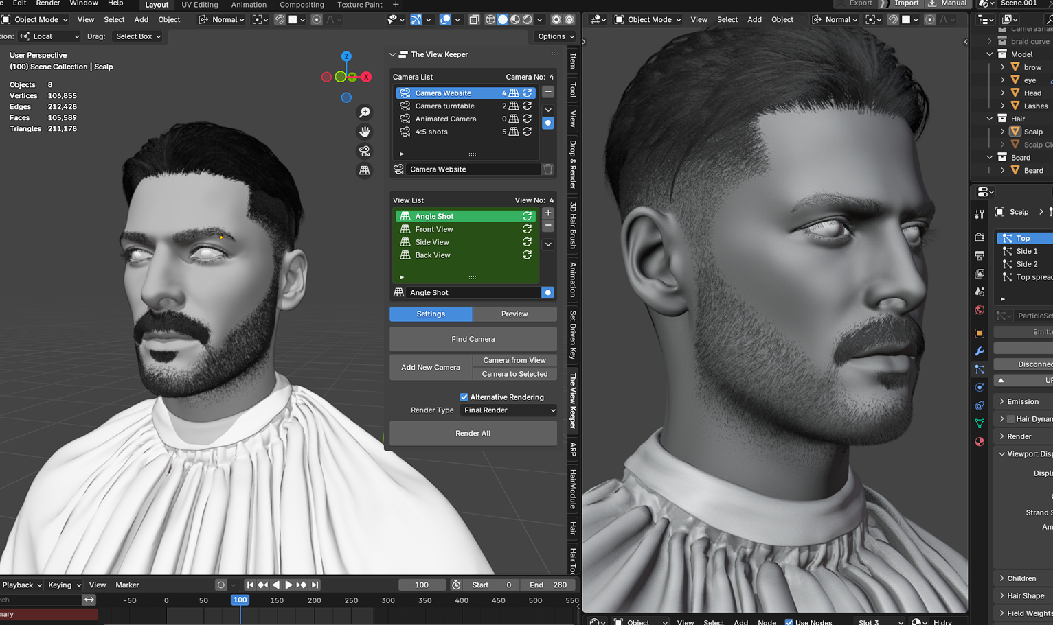Expand brow object in outliner
This screenshot has width=1053, height=625.
click(x=1003, y=67)
